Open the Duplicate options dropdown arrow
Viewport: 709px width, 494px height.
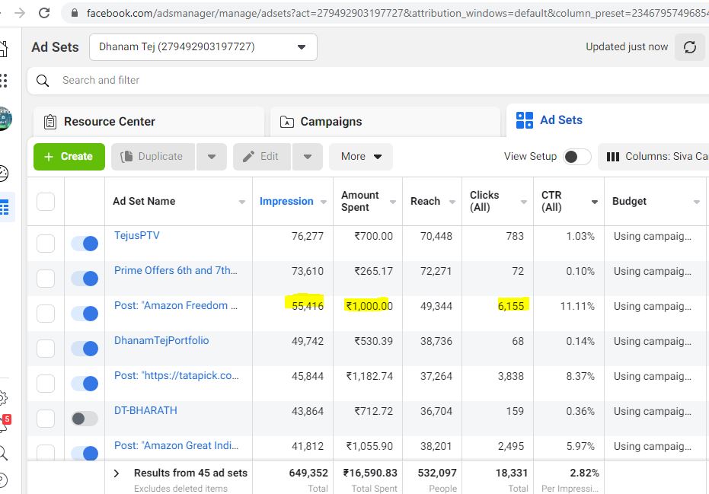click(211, 157)
